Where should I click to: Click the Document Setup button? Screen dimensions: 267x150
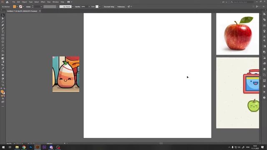[x=109, y=7]
